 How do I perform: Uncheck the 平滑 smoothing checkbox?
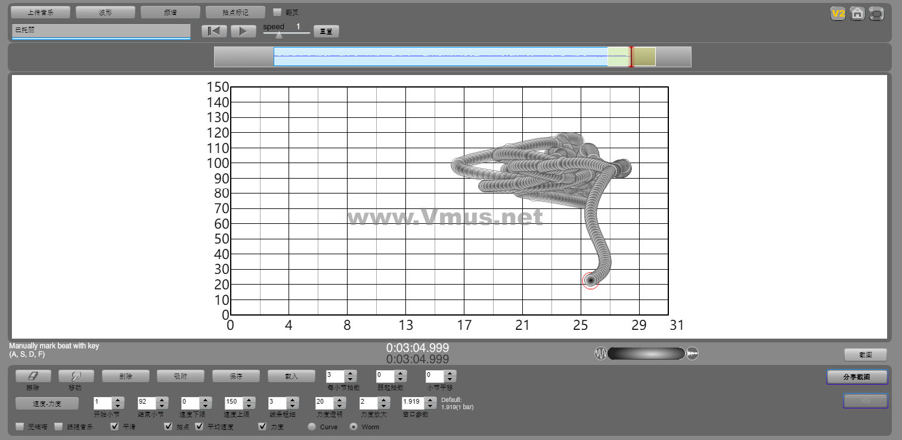[x=115, y=427]
